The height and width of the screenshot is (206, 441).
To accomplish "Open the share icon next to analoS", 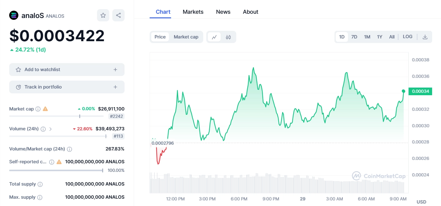I will point(118,15).
